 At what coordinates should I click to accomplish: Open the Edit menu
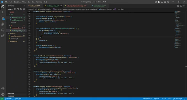11,2
